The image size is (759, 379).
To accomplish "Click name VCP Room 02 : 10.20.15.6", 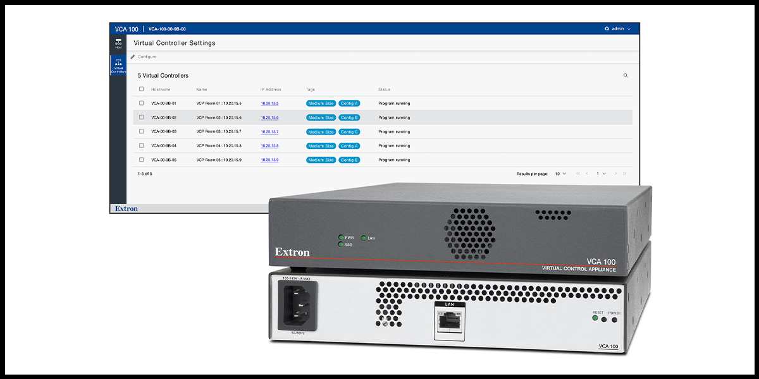I will coord(219,117).
